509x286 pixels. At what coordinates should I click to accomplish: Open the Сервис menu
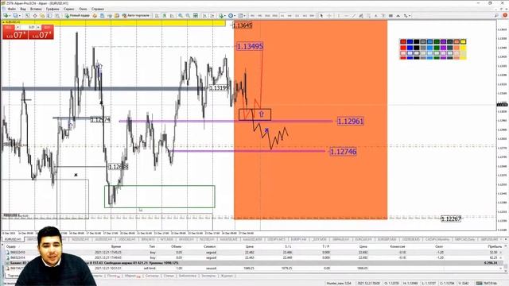point(69,9)
